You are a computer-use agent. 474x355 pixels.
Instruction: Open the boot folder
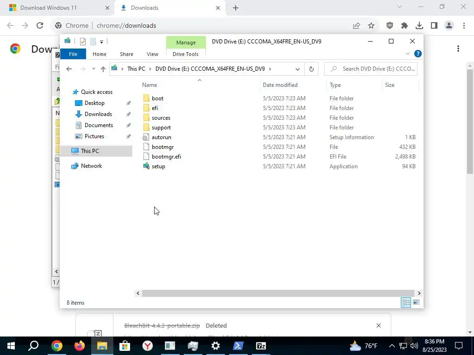click(x=157, y=98)
